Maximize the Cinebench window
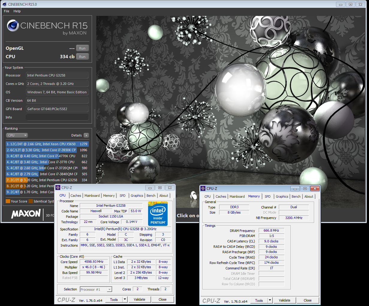 click(x=350, y=4)
